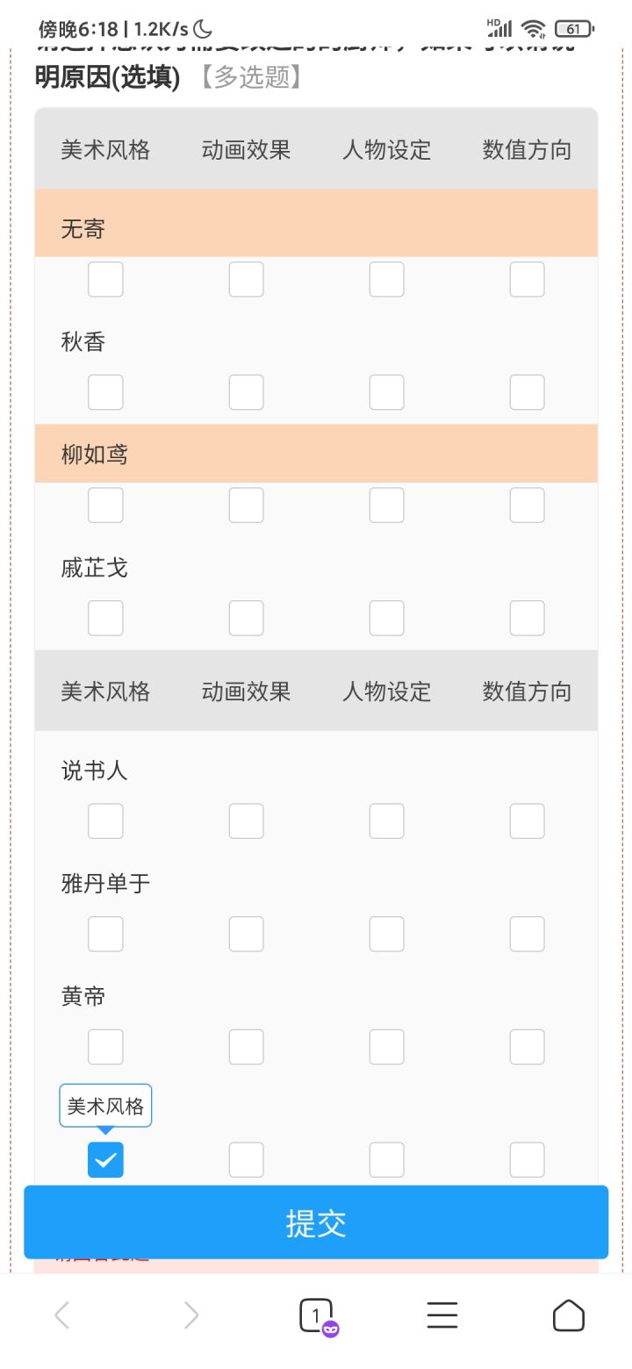Check 动画效果 box for 说书人
632x1369 pixels.
click(x=246, y=821)
